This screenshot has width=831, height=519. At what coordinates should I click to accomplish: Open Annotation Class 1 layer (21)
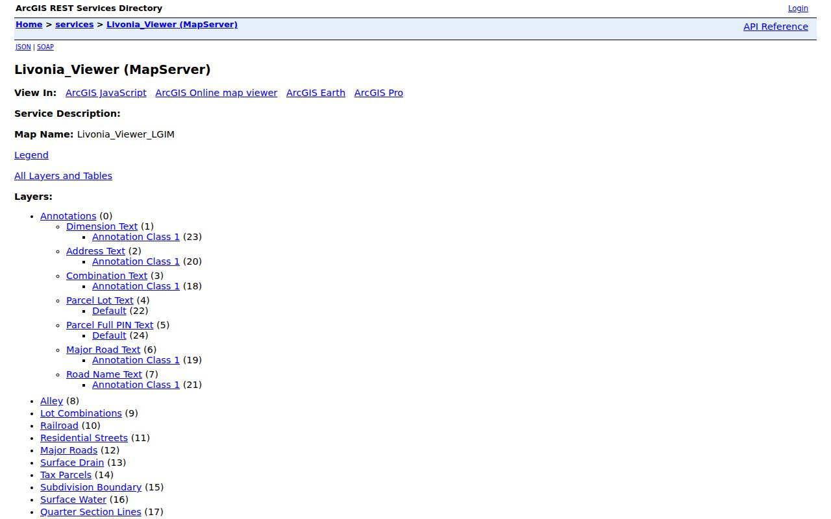click(x=136, y=385)
